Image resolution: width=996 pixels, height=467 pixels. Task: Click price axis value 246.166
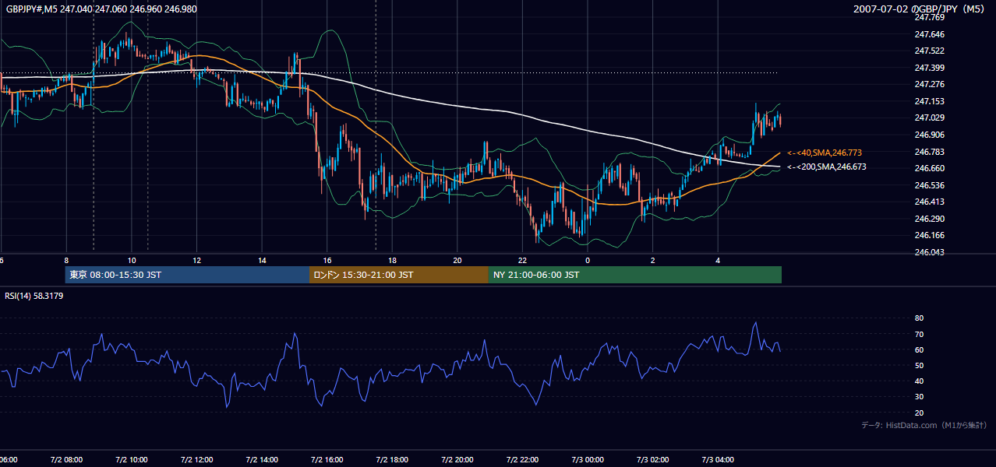tap(929, 235)
